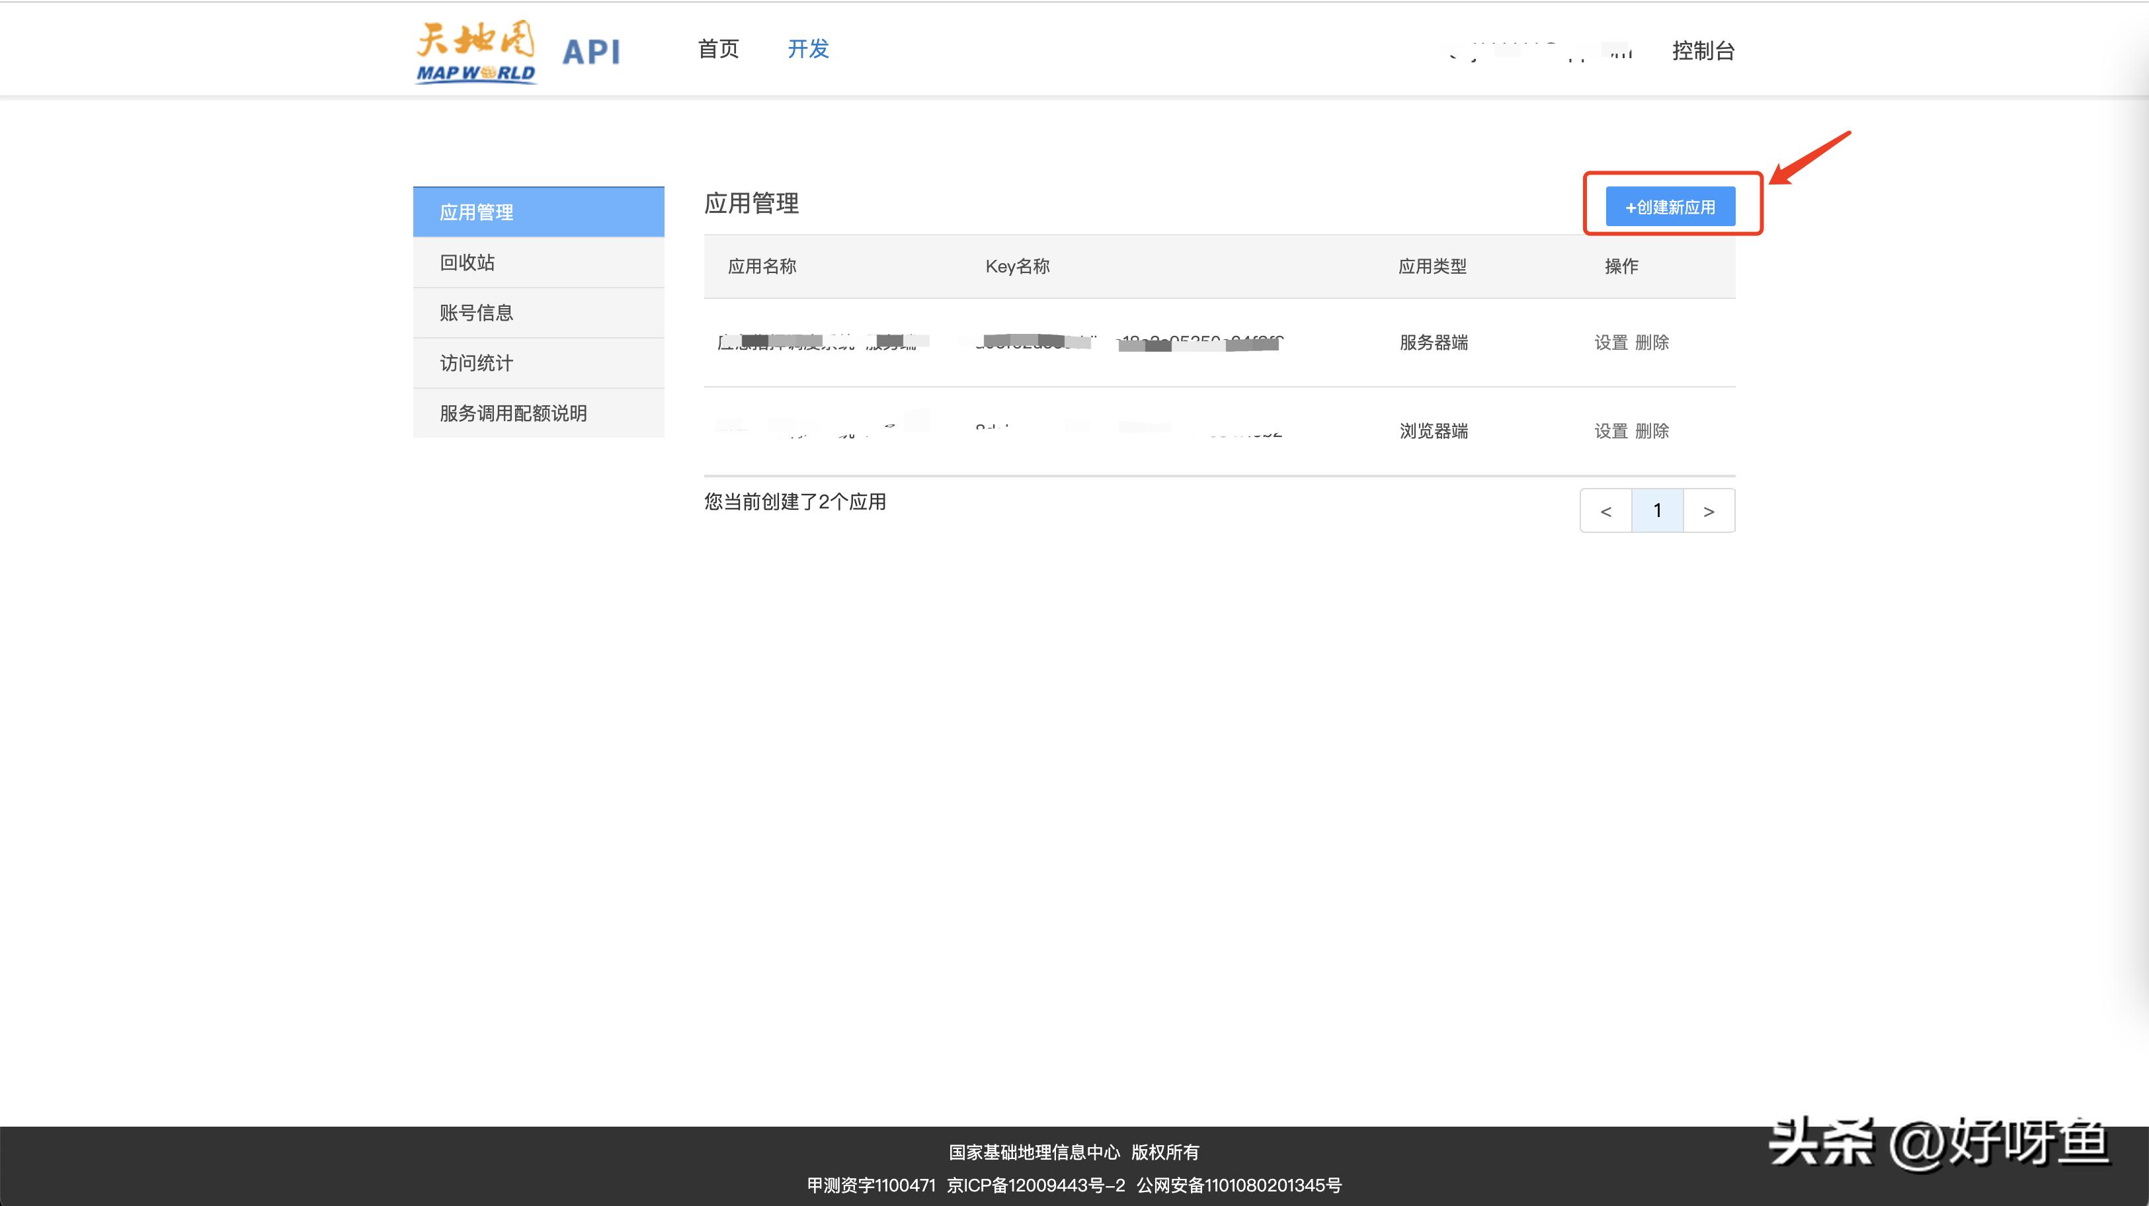Image resolution: width=2149 pixels, height=1206 pixels.
Task: Click the user account name area
Action: point(1539,50)
